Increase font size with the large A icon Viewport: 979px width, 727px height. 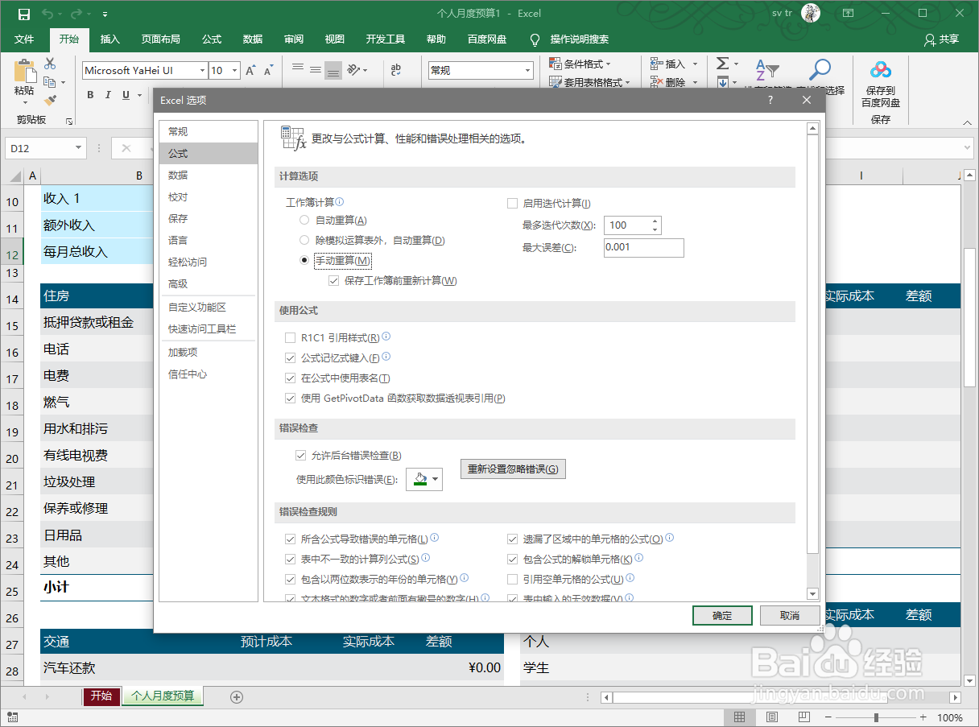point(250,71)
